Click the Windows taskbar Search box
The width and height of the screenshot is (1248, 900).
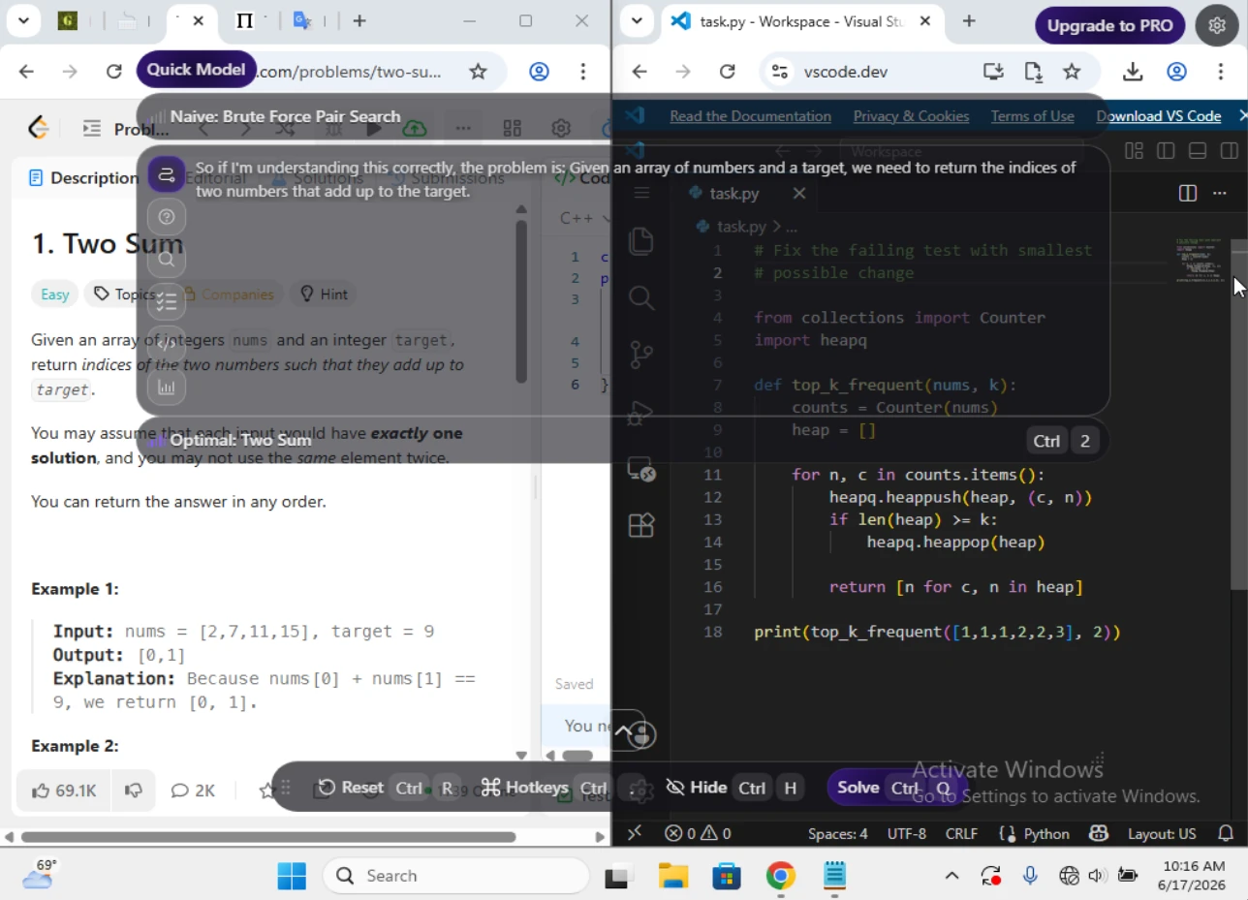[455, 876]
